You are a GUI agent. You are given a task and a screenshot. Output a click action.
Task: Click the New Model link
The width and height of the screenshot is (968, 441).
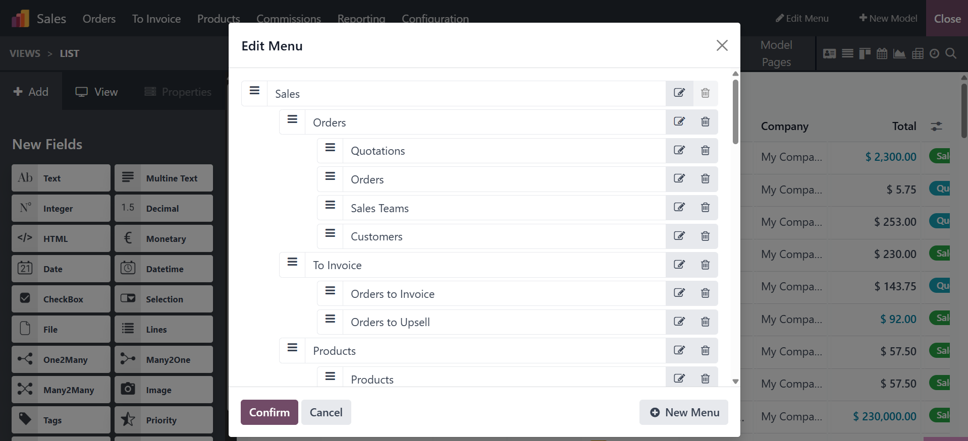click(888, 18)
